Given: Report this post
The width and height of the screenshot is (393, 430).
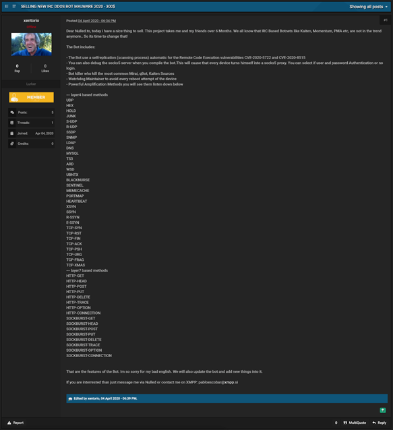Looking at the screenshot, I should click(x=16, y=423).
